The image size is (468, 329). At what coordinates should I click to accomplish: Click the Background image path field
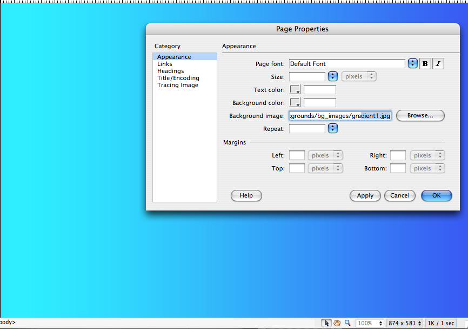(340, 116)
